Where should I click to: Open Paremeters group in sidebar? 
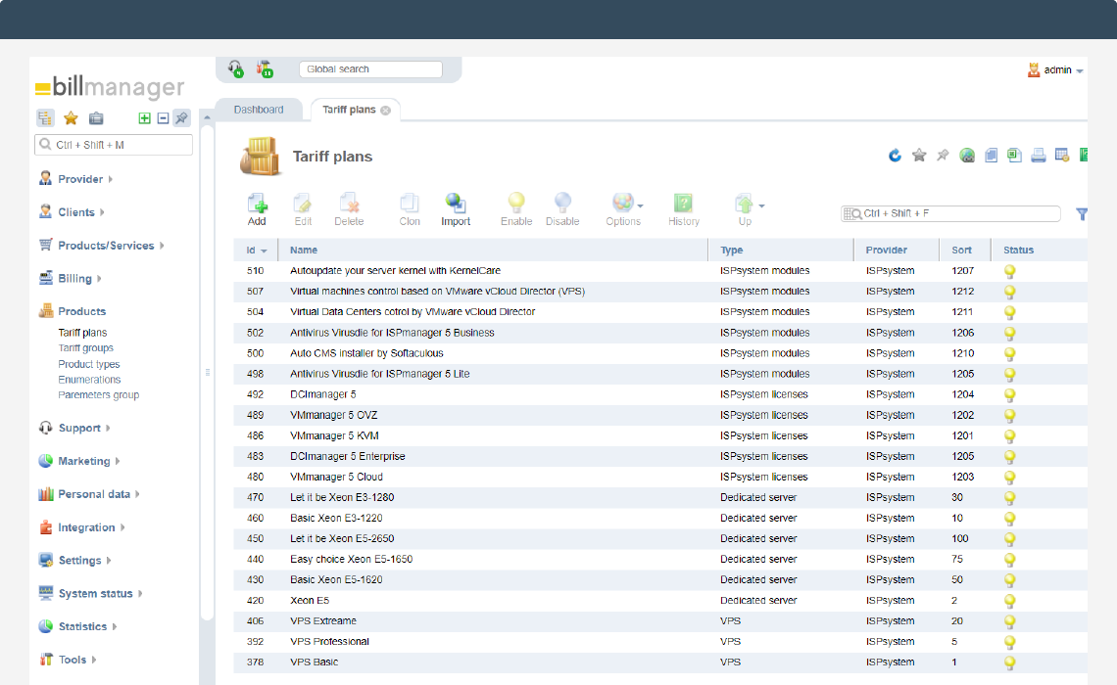[x=98, y=394]
